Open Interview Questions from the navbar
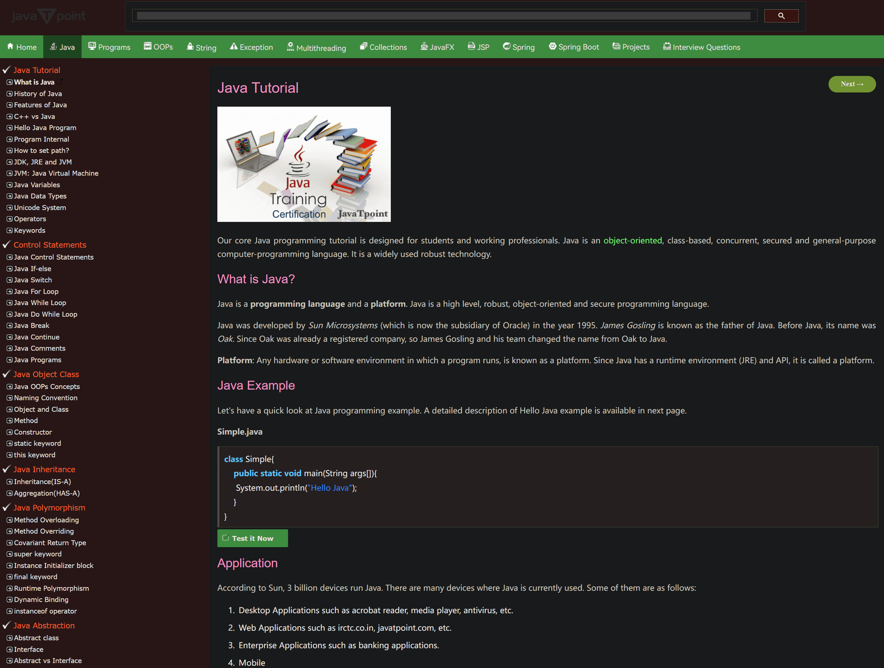The width and height of the screenshot is (884, 668). coord(706,47)
